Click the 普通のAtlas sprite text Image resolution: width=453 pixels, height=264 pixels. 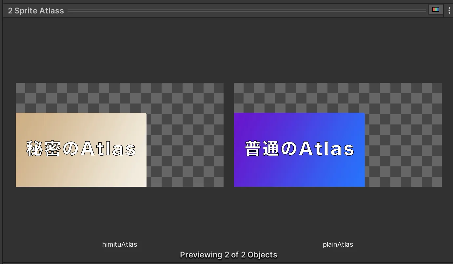(x=299, y=148)
